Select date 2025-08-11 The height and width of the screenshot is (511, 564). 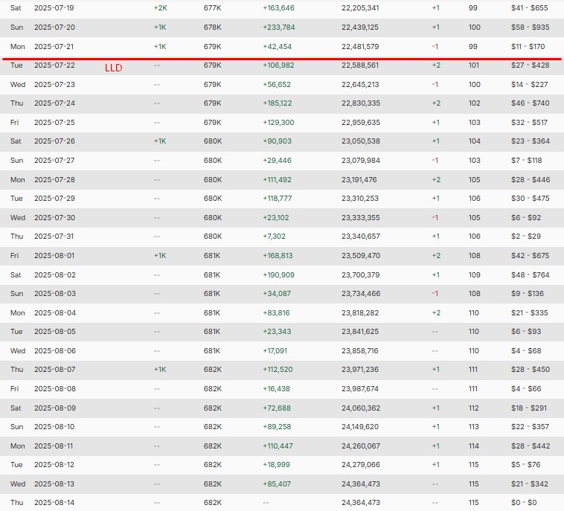(54, 446)
